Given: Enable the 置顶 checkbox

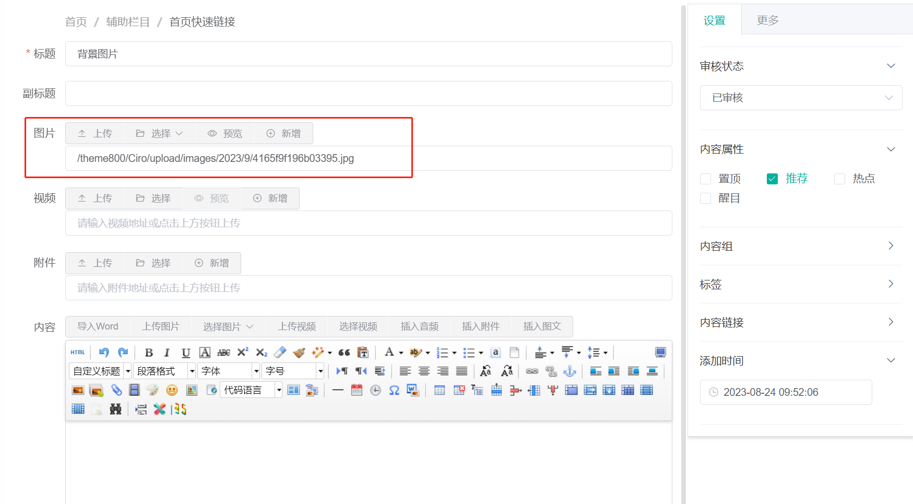Looking at the screenshot, I should [x=706, y=179].
